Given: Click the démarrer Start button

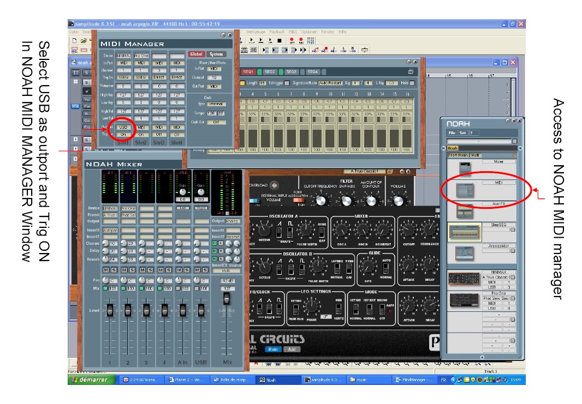Looking at the screenshot, I should (91, 379).
